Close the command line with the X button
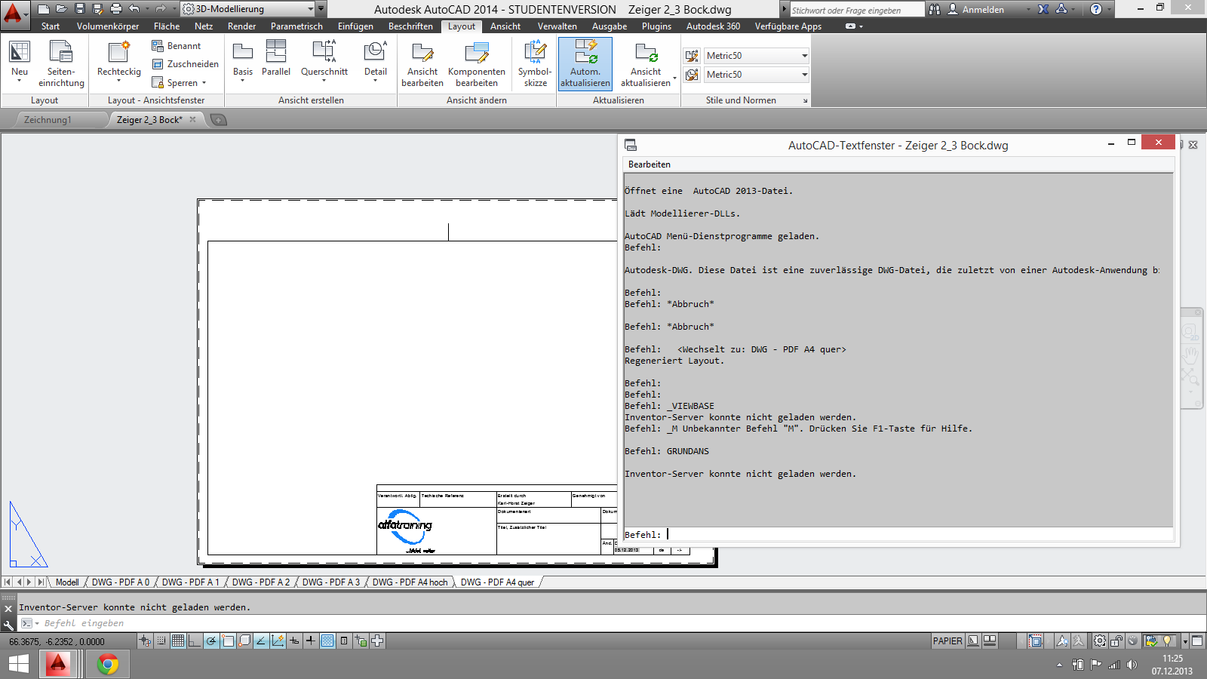Viewport: 1207px width, 679px height. [8, 608]
